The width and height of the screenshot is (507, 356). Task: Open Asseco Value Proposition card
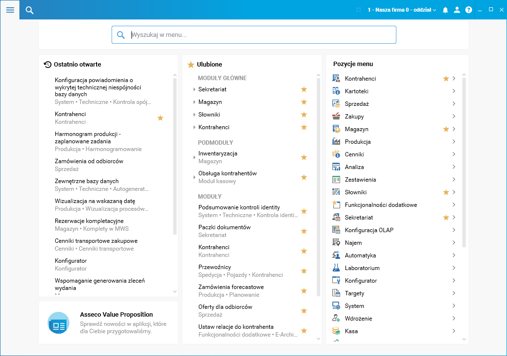coord(108,322)
